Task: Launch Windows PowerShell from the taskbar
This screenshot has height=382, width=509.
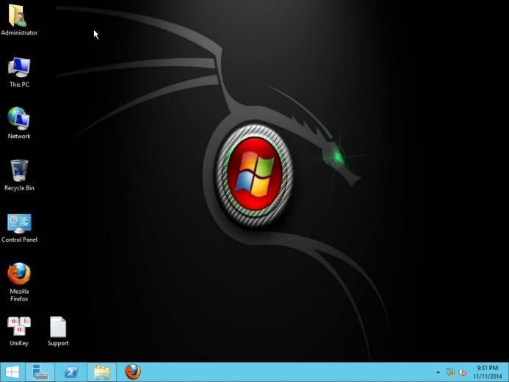Action: (x=71, y=372)
